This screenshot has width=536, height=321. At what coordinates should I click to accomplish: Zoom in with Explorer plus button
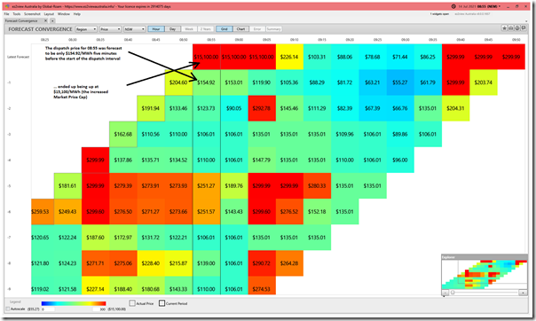click(x=523, y=293)
